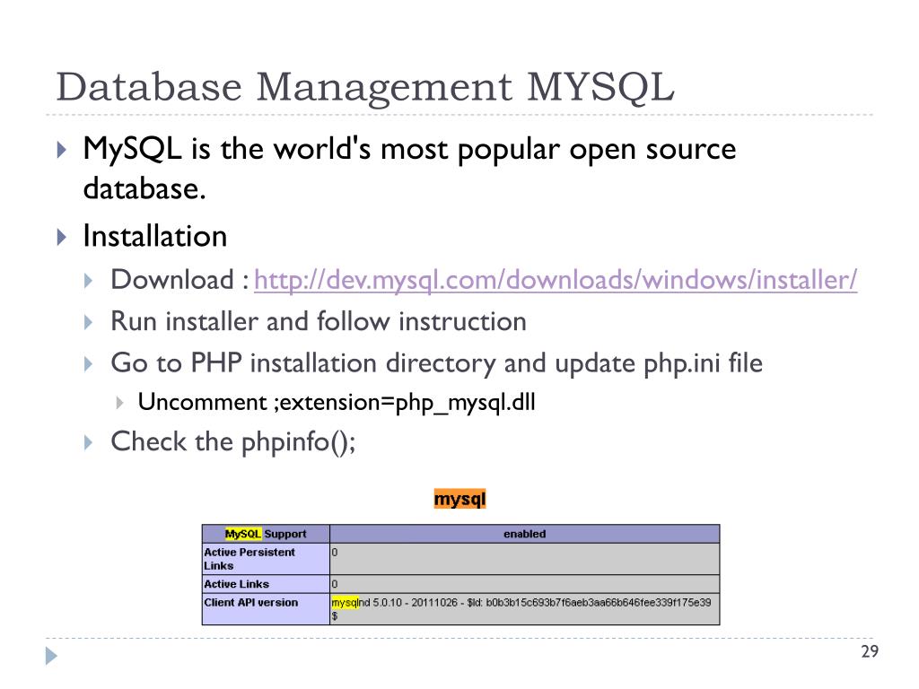Screen dimensions: 919x689
Task: Click the "Installation" bullet heading
Action: 154,236
